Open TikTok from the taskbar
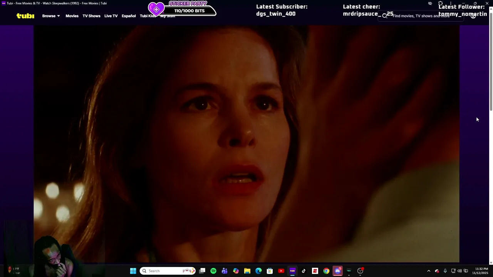493x277 pixels. point(304,271)
